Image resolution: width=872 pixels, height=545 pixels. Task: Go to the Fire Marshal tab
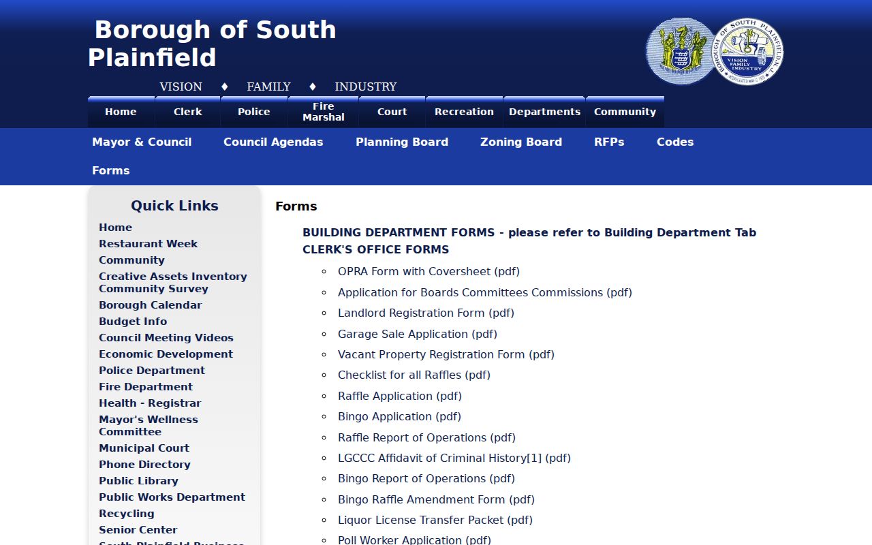tap(324, 112)
